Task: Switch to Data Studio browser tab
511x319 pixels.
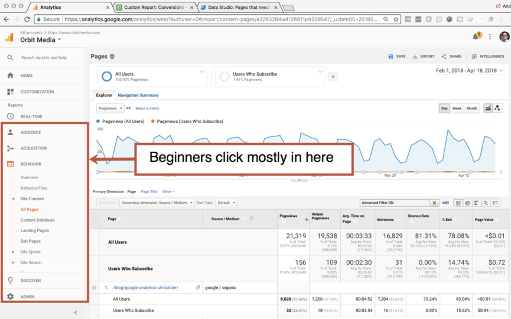Action: click(x=238, y=7)
